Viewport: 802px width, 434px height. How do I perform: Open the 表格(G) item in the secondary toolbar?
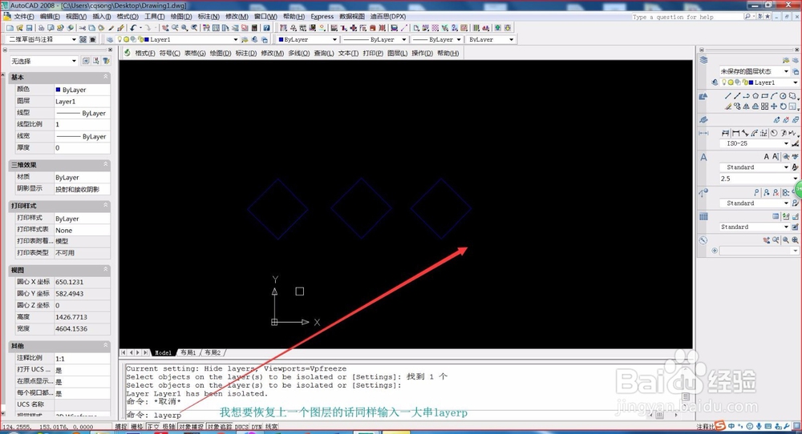(195, 53)
